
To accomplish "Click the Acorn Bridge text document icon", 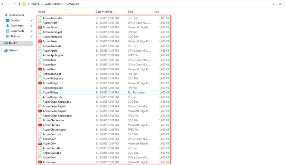I will [40, 93].
